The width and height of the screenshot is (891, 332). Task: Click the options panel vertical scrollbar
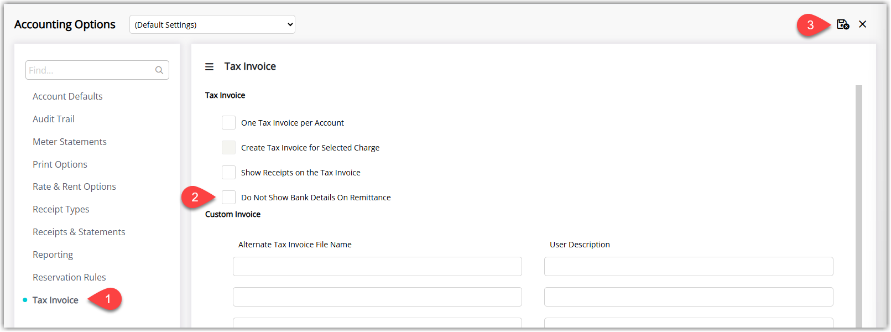(x=859, y=206)
